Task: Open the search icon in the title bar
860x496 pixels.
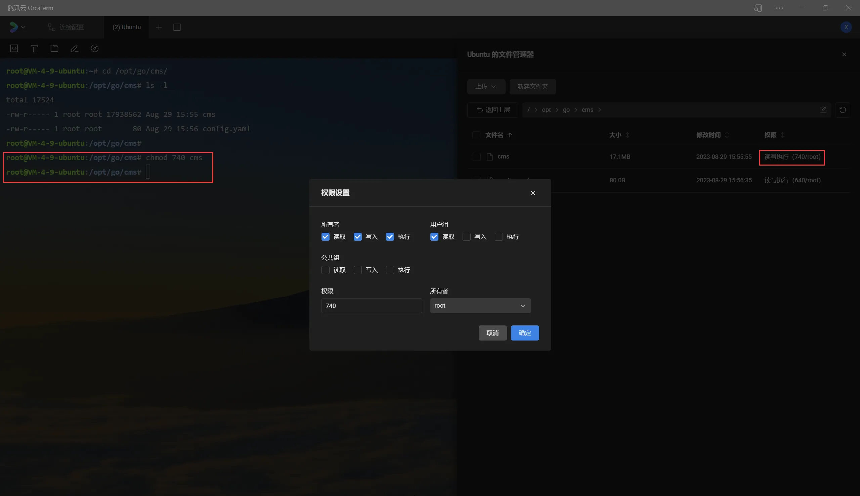Action: click(758, 8)
